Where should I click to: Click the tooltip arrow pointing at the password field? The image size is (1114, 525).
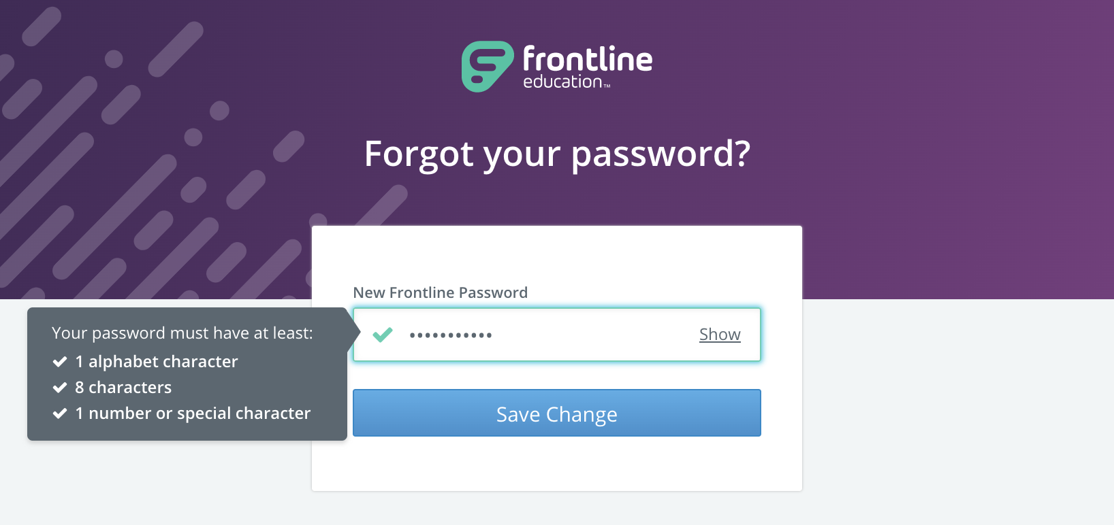pyautogui.click(x=353, y=333)
